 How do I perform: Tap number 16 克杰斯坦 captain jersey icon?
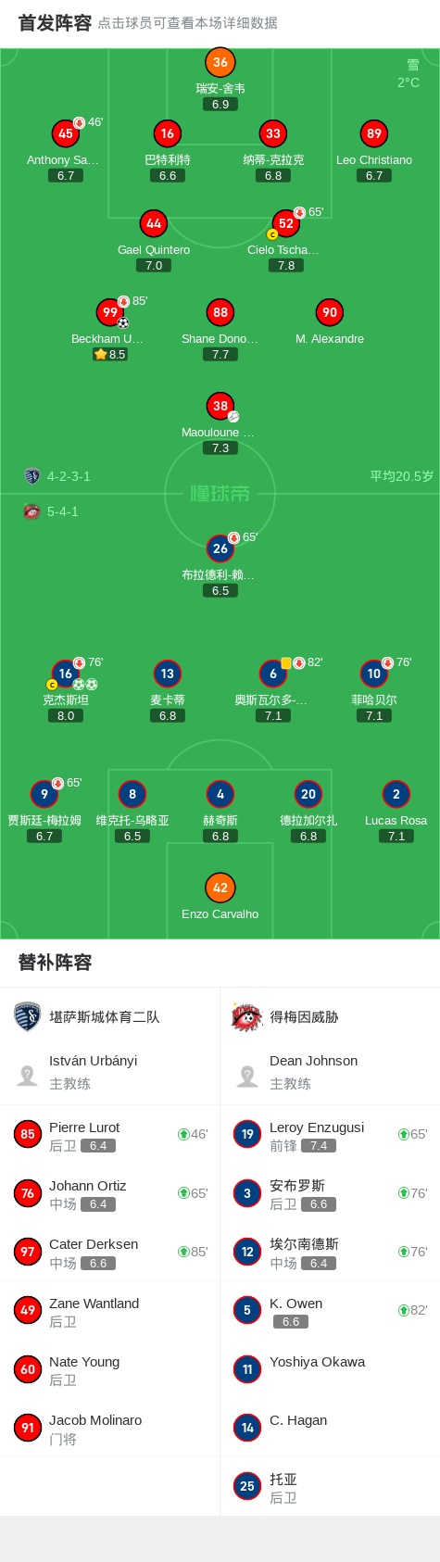click(x=65, y=674)
